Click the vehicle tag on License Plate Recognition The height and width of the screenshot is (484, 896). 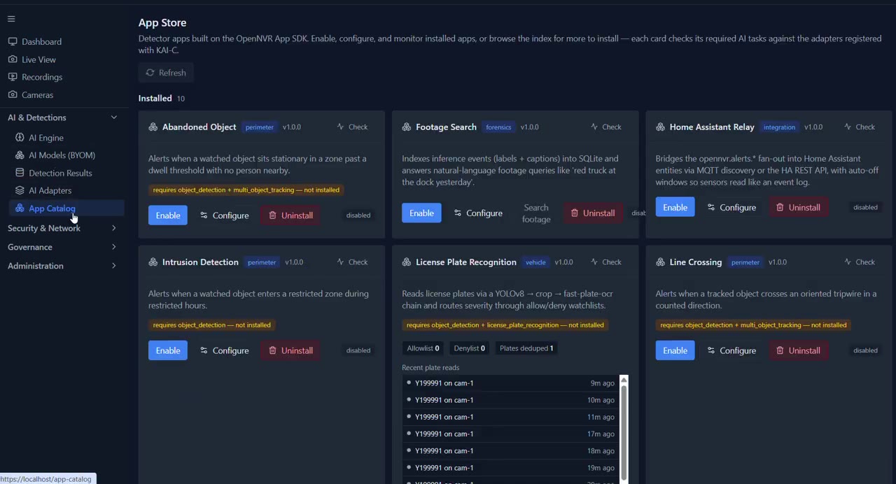click(535, 262)
